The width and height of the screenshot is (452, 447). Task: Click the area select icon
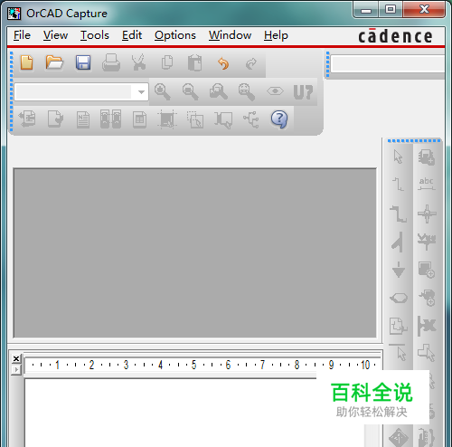tap(195, 119)
